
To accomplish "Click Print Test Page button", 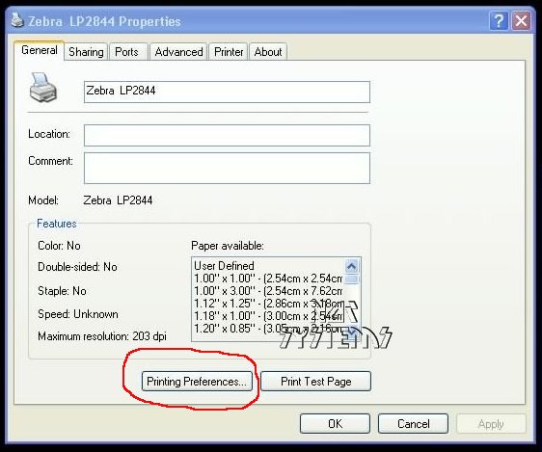I will click(316, 382).
